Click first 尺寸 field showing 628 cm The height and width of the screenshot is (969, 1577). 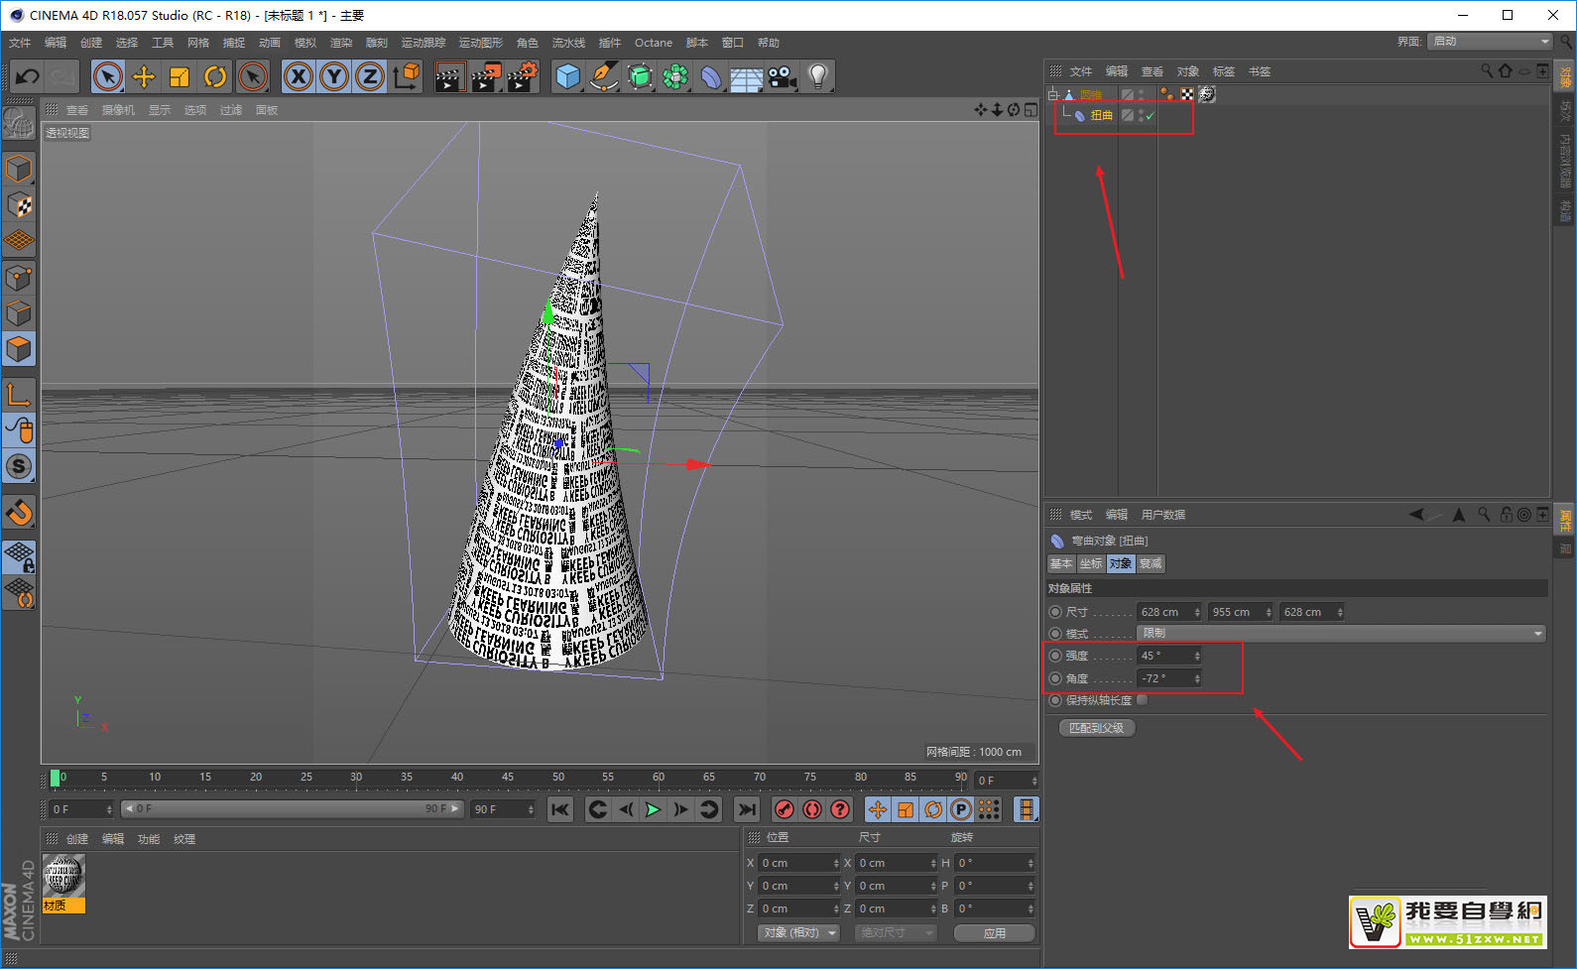click(x=1168, y=612)
